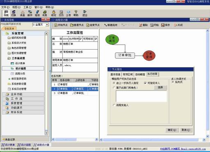Click the 取消 cancel button
Viewport: 210px width, 152px height.
click(186, 130)
